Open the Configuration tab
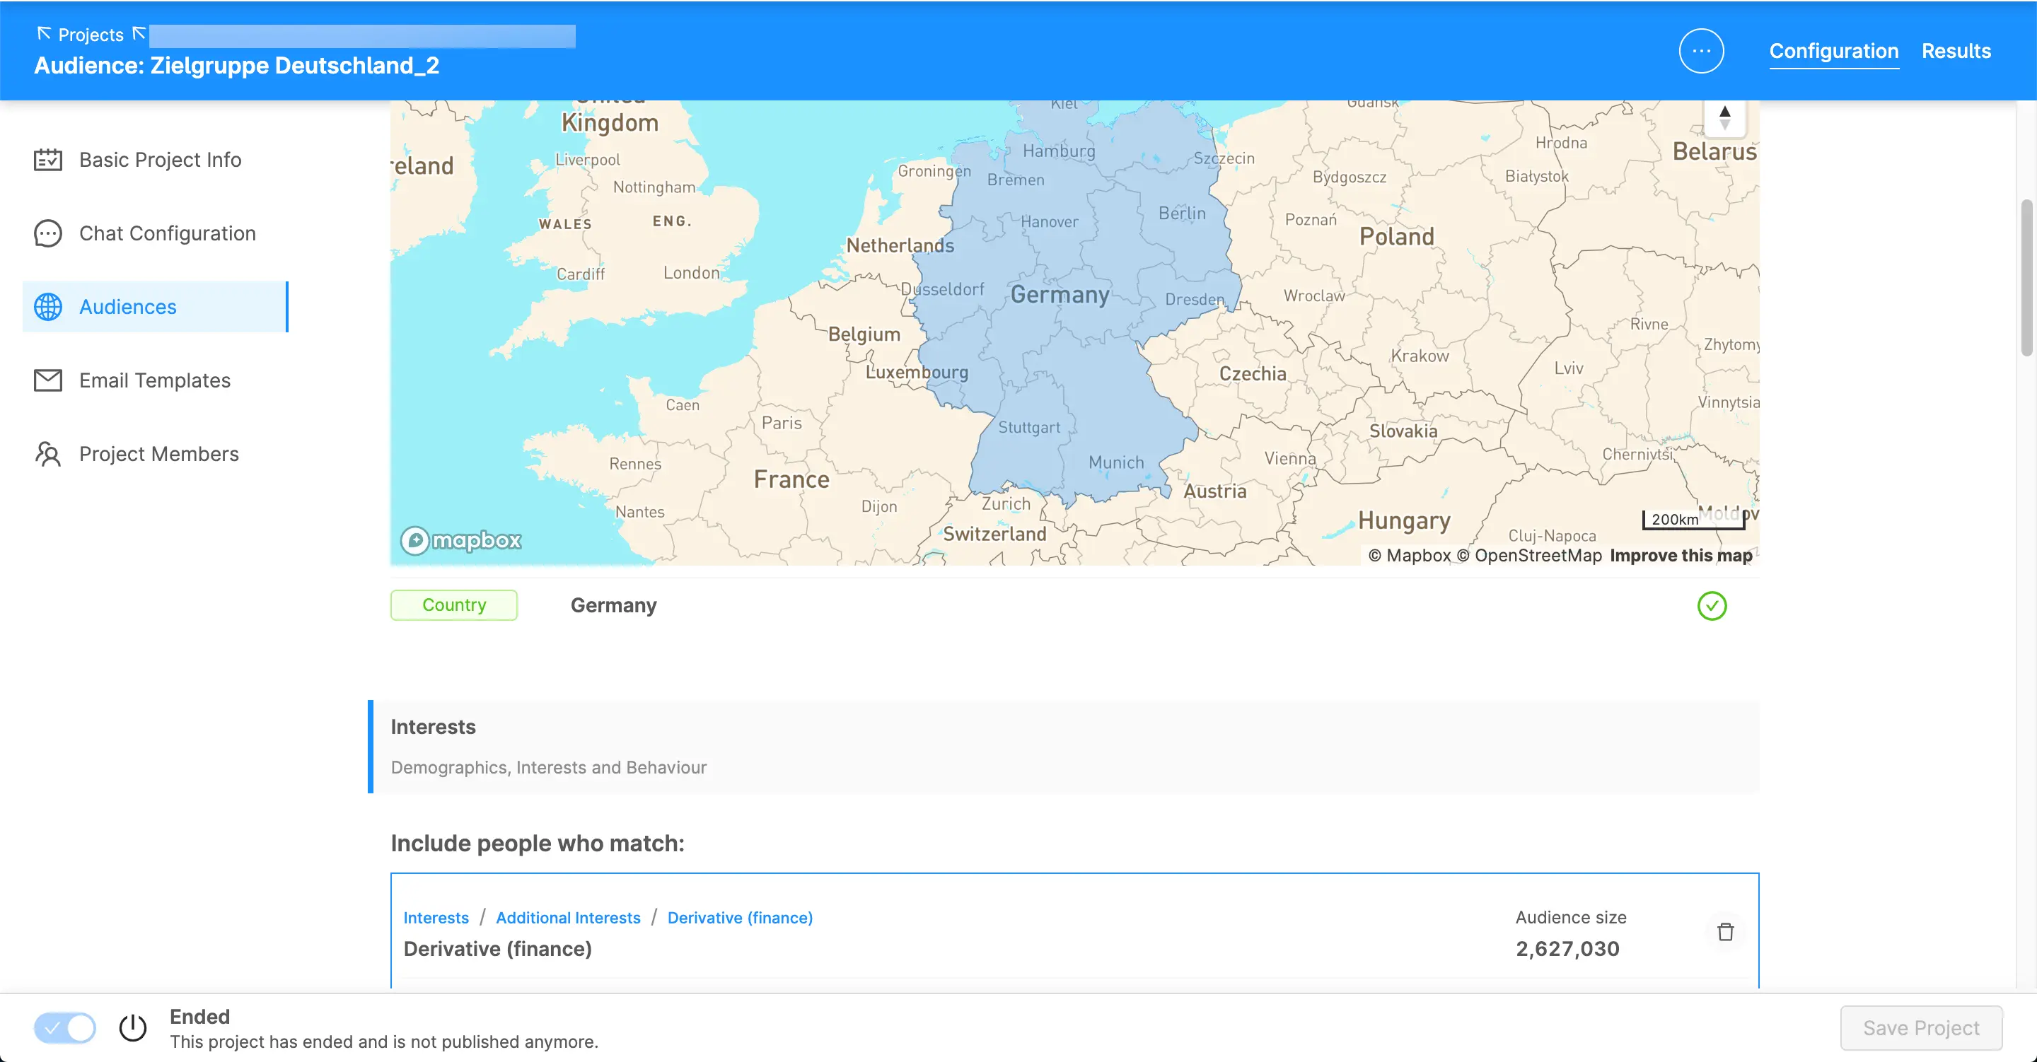This screenshot has height=1062, width=2037. [1833, 52]
